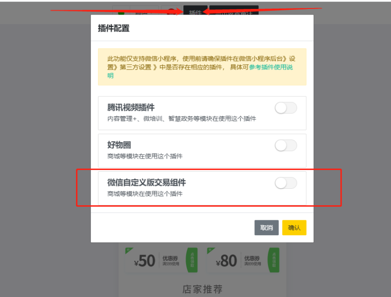The width and height of the screenshot is (391, 297).
Task: Click the 店家推荐 section heading
Action: pos(202,289)
